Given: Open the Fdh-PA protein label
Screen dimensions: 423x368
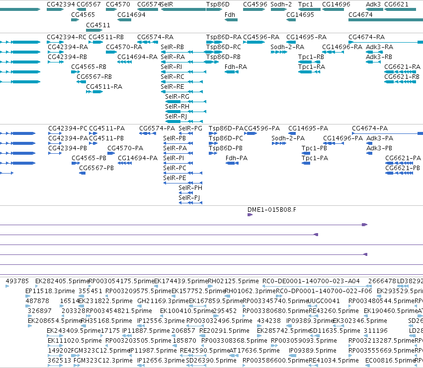Looking at the screenshot, I should point(237,158).
